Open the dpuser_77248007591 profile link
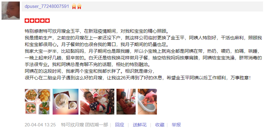Screen dimensions: 267x130 point(47,6)
